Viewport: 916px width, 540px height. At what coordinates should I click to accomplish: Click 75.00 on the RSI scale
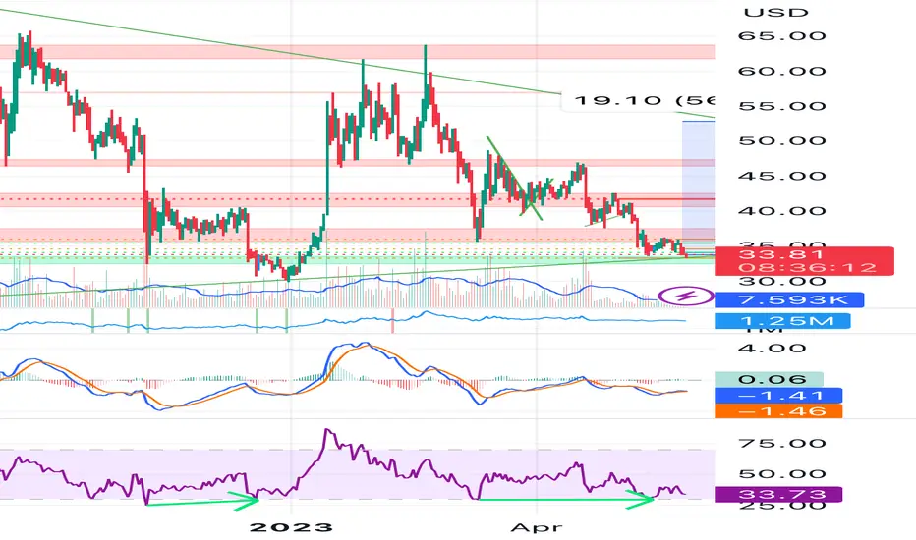point(781,443)
